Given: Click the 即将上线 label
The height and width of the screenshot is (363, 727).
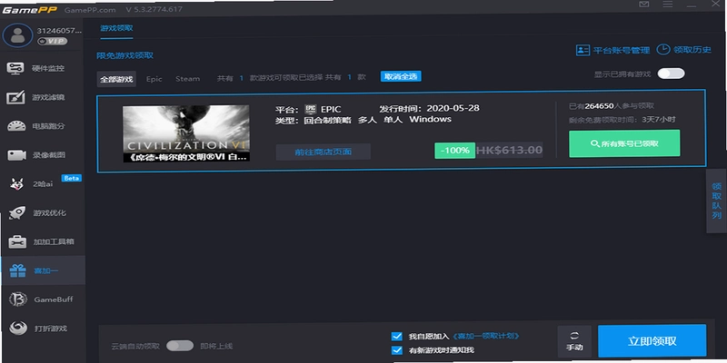Looking at the screenshot, I should coord(216,346).
